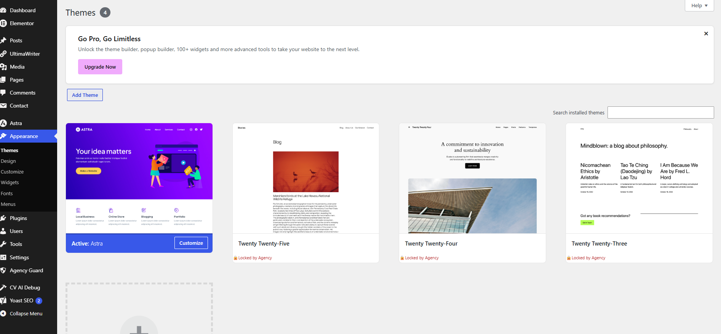Open the Settings menu
The width and height of the screenshot is (721, 334).
pyautogui.click(x=19, y=257)
